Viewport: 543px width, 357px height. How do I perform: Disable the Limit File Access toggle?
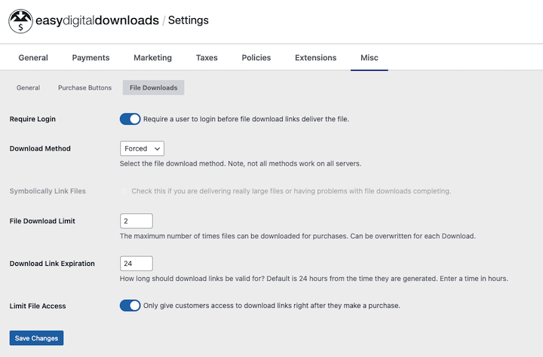[130, 306]
